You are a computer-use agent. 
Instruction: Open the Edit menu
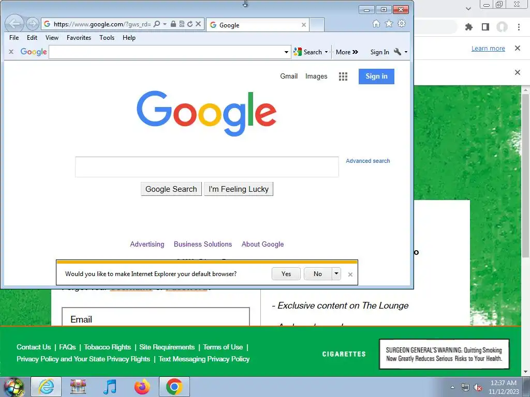tap(32, 38)
